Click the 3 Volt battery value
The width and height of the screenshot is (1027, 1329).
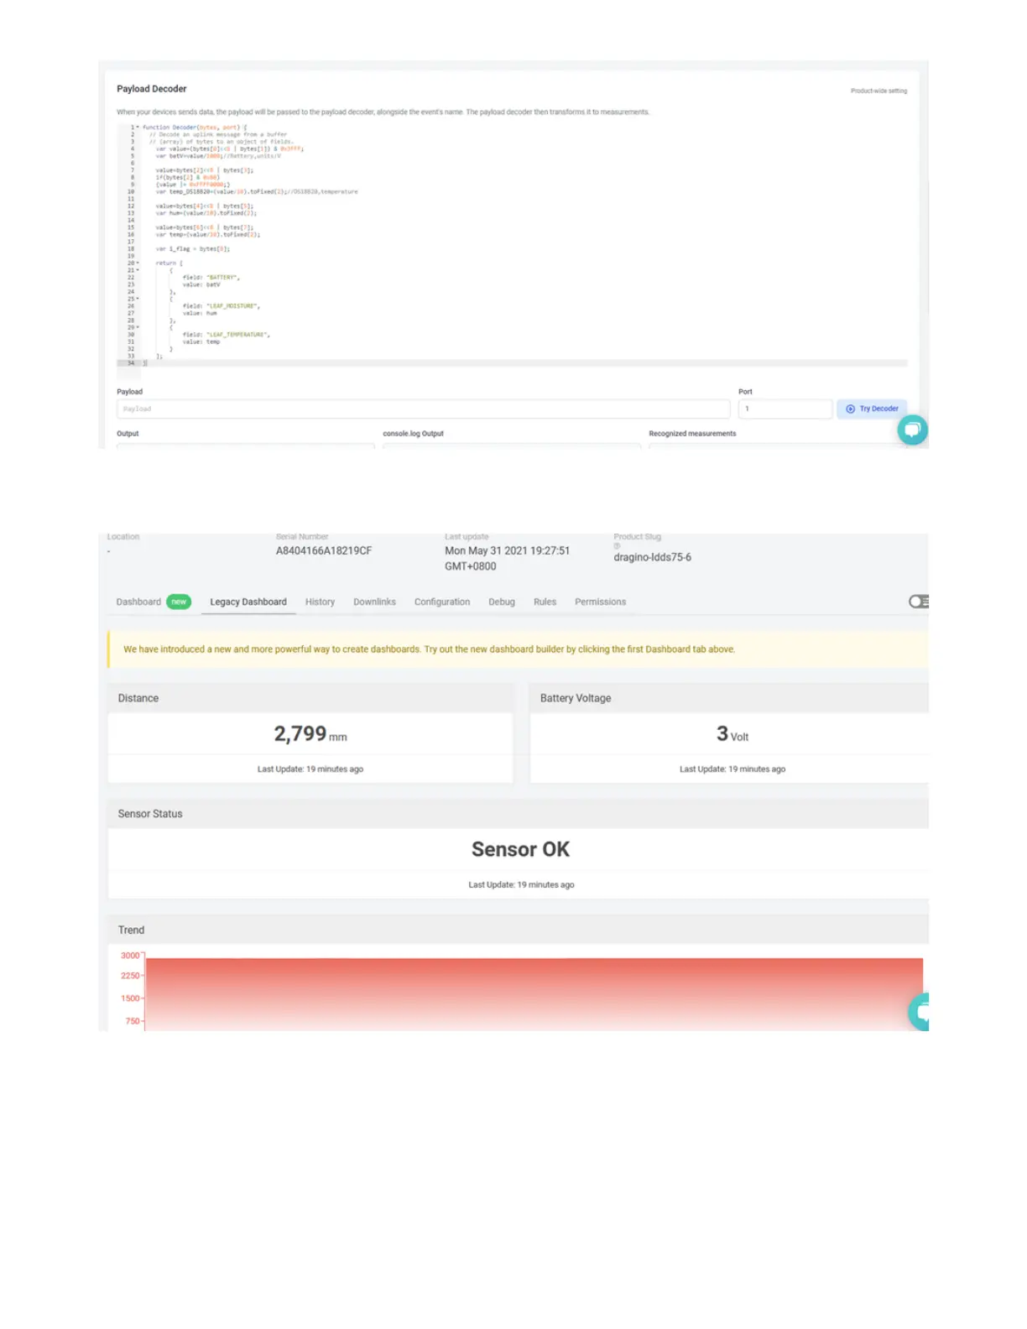point(732,734)
